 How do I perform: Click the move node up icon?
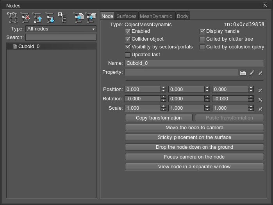click(37, 17)
